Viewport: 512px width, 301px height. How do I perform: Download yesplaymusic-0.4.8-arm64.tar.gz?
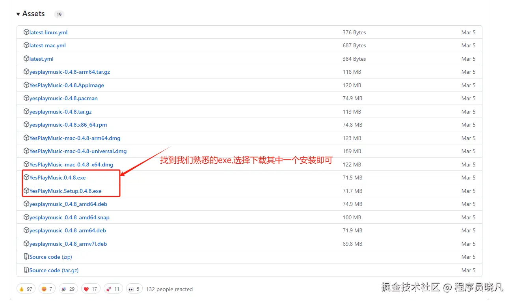70,72
